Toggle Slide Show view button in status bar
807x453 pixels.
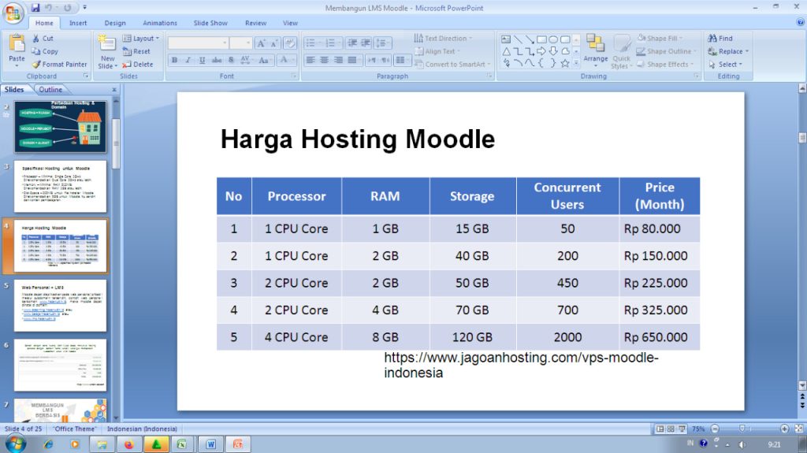click(680, 429)
